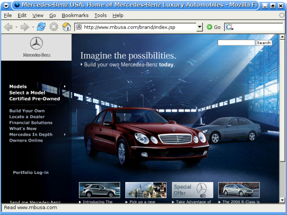Click the Stop loading icon
Image resolution: width=287 pixels, height=215 pixels.
[x=54, y=27]
